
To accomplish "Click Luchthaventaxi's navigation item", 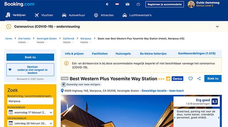I will [137, 15].
